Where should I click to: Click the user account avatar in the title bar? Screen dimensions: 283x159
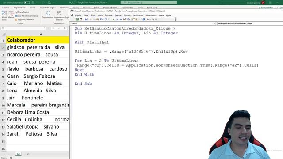(263, 3)
